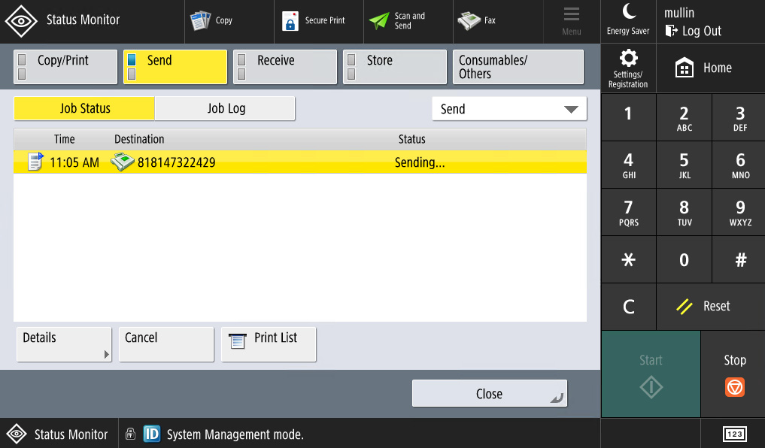Select the Send status tab
The height and width of the screenshot is (448, 765).
coord(175,67)
